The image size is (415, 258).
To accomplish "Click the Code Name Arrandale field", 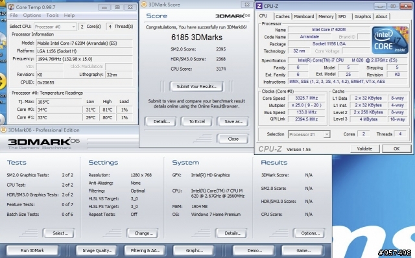I will coord(309,37).
